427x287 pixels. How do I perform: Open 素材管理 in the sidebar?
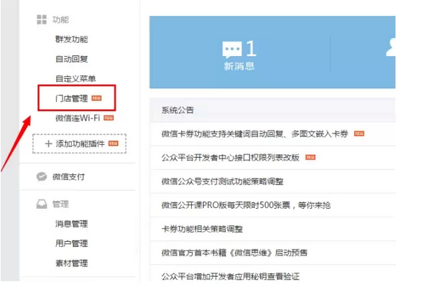coord(72,263)
